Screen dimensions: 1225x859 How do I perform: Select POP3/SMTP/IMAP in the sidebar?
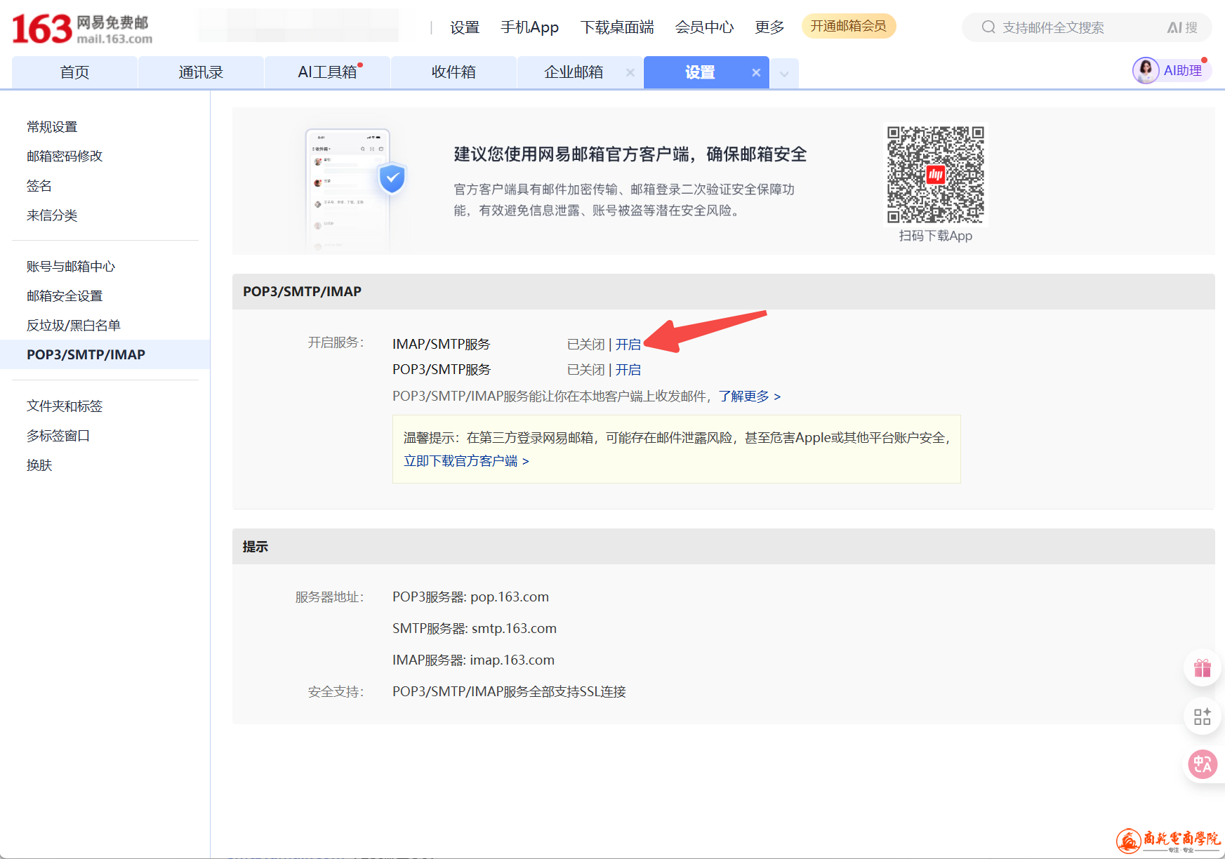(105, 354)
